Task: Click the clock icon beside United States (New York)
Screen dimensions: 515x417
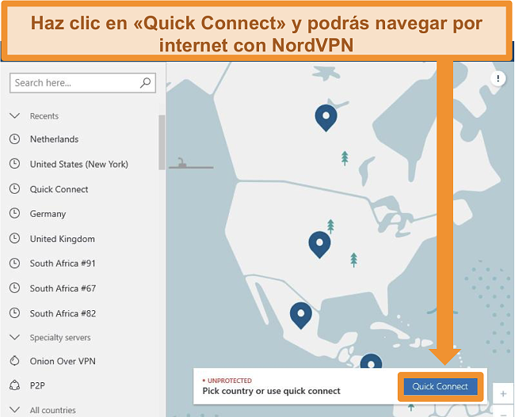Action: tap(14, 164)
